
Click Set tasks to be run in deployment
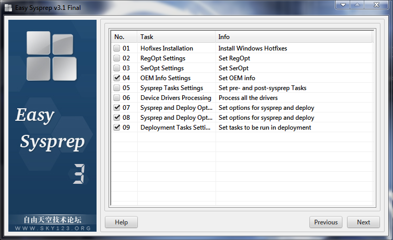pos(265,128)
